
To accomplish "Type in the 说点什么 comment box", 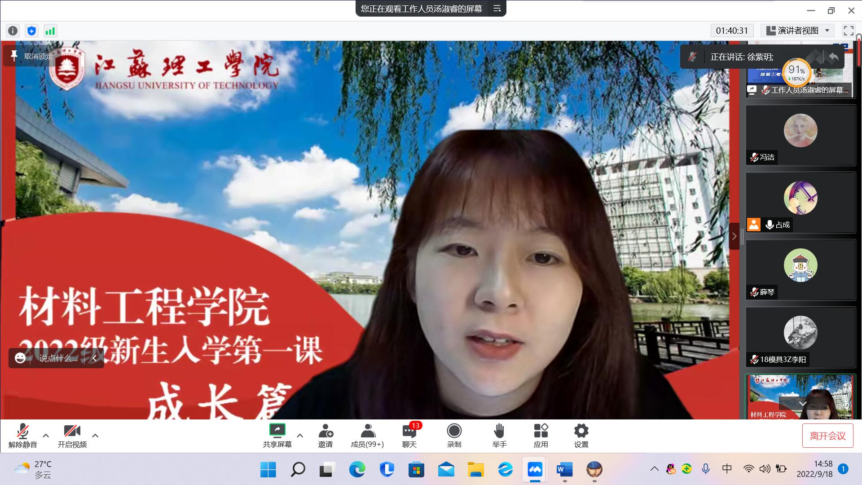I will click(58, 358).
